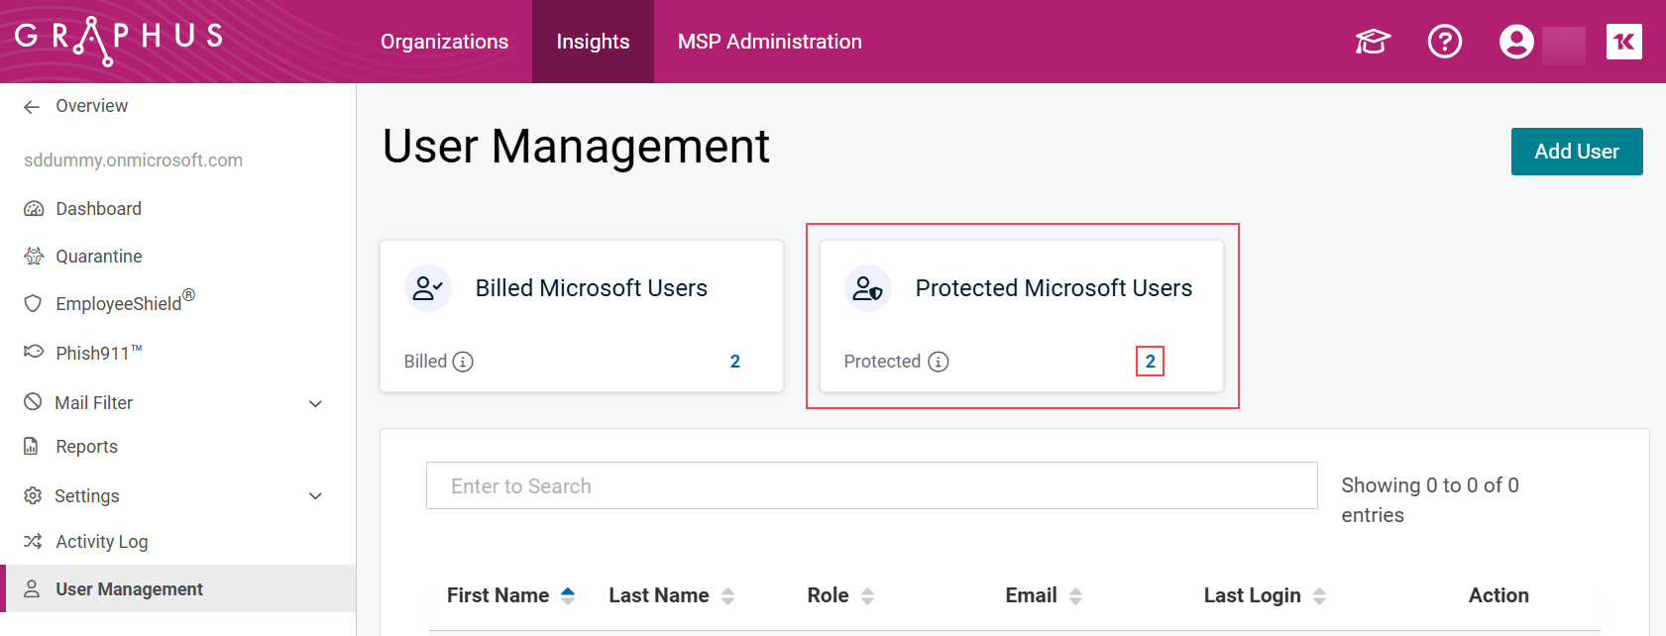Click the Add User button
The image size is (1666, 636).
[1577, 152]
